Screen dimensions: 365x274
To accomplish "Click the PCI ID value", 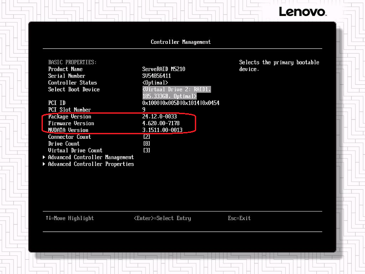I will (x=181, y=103).
